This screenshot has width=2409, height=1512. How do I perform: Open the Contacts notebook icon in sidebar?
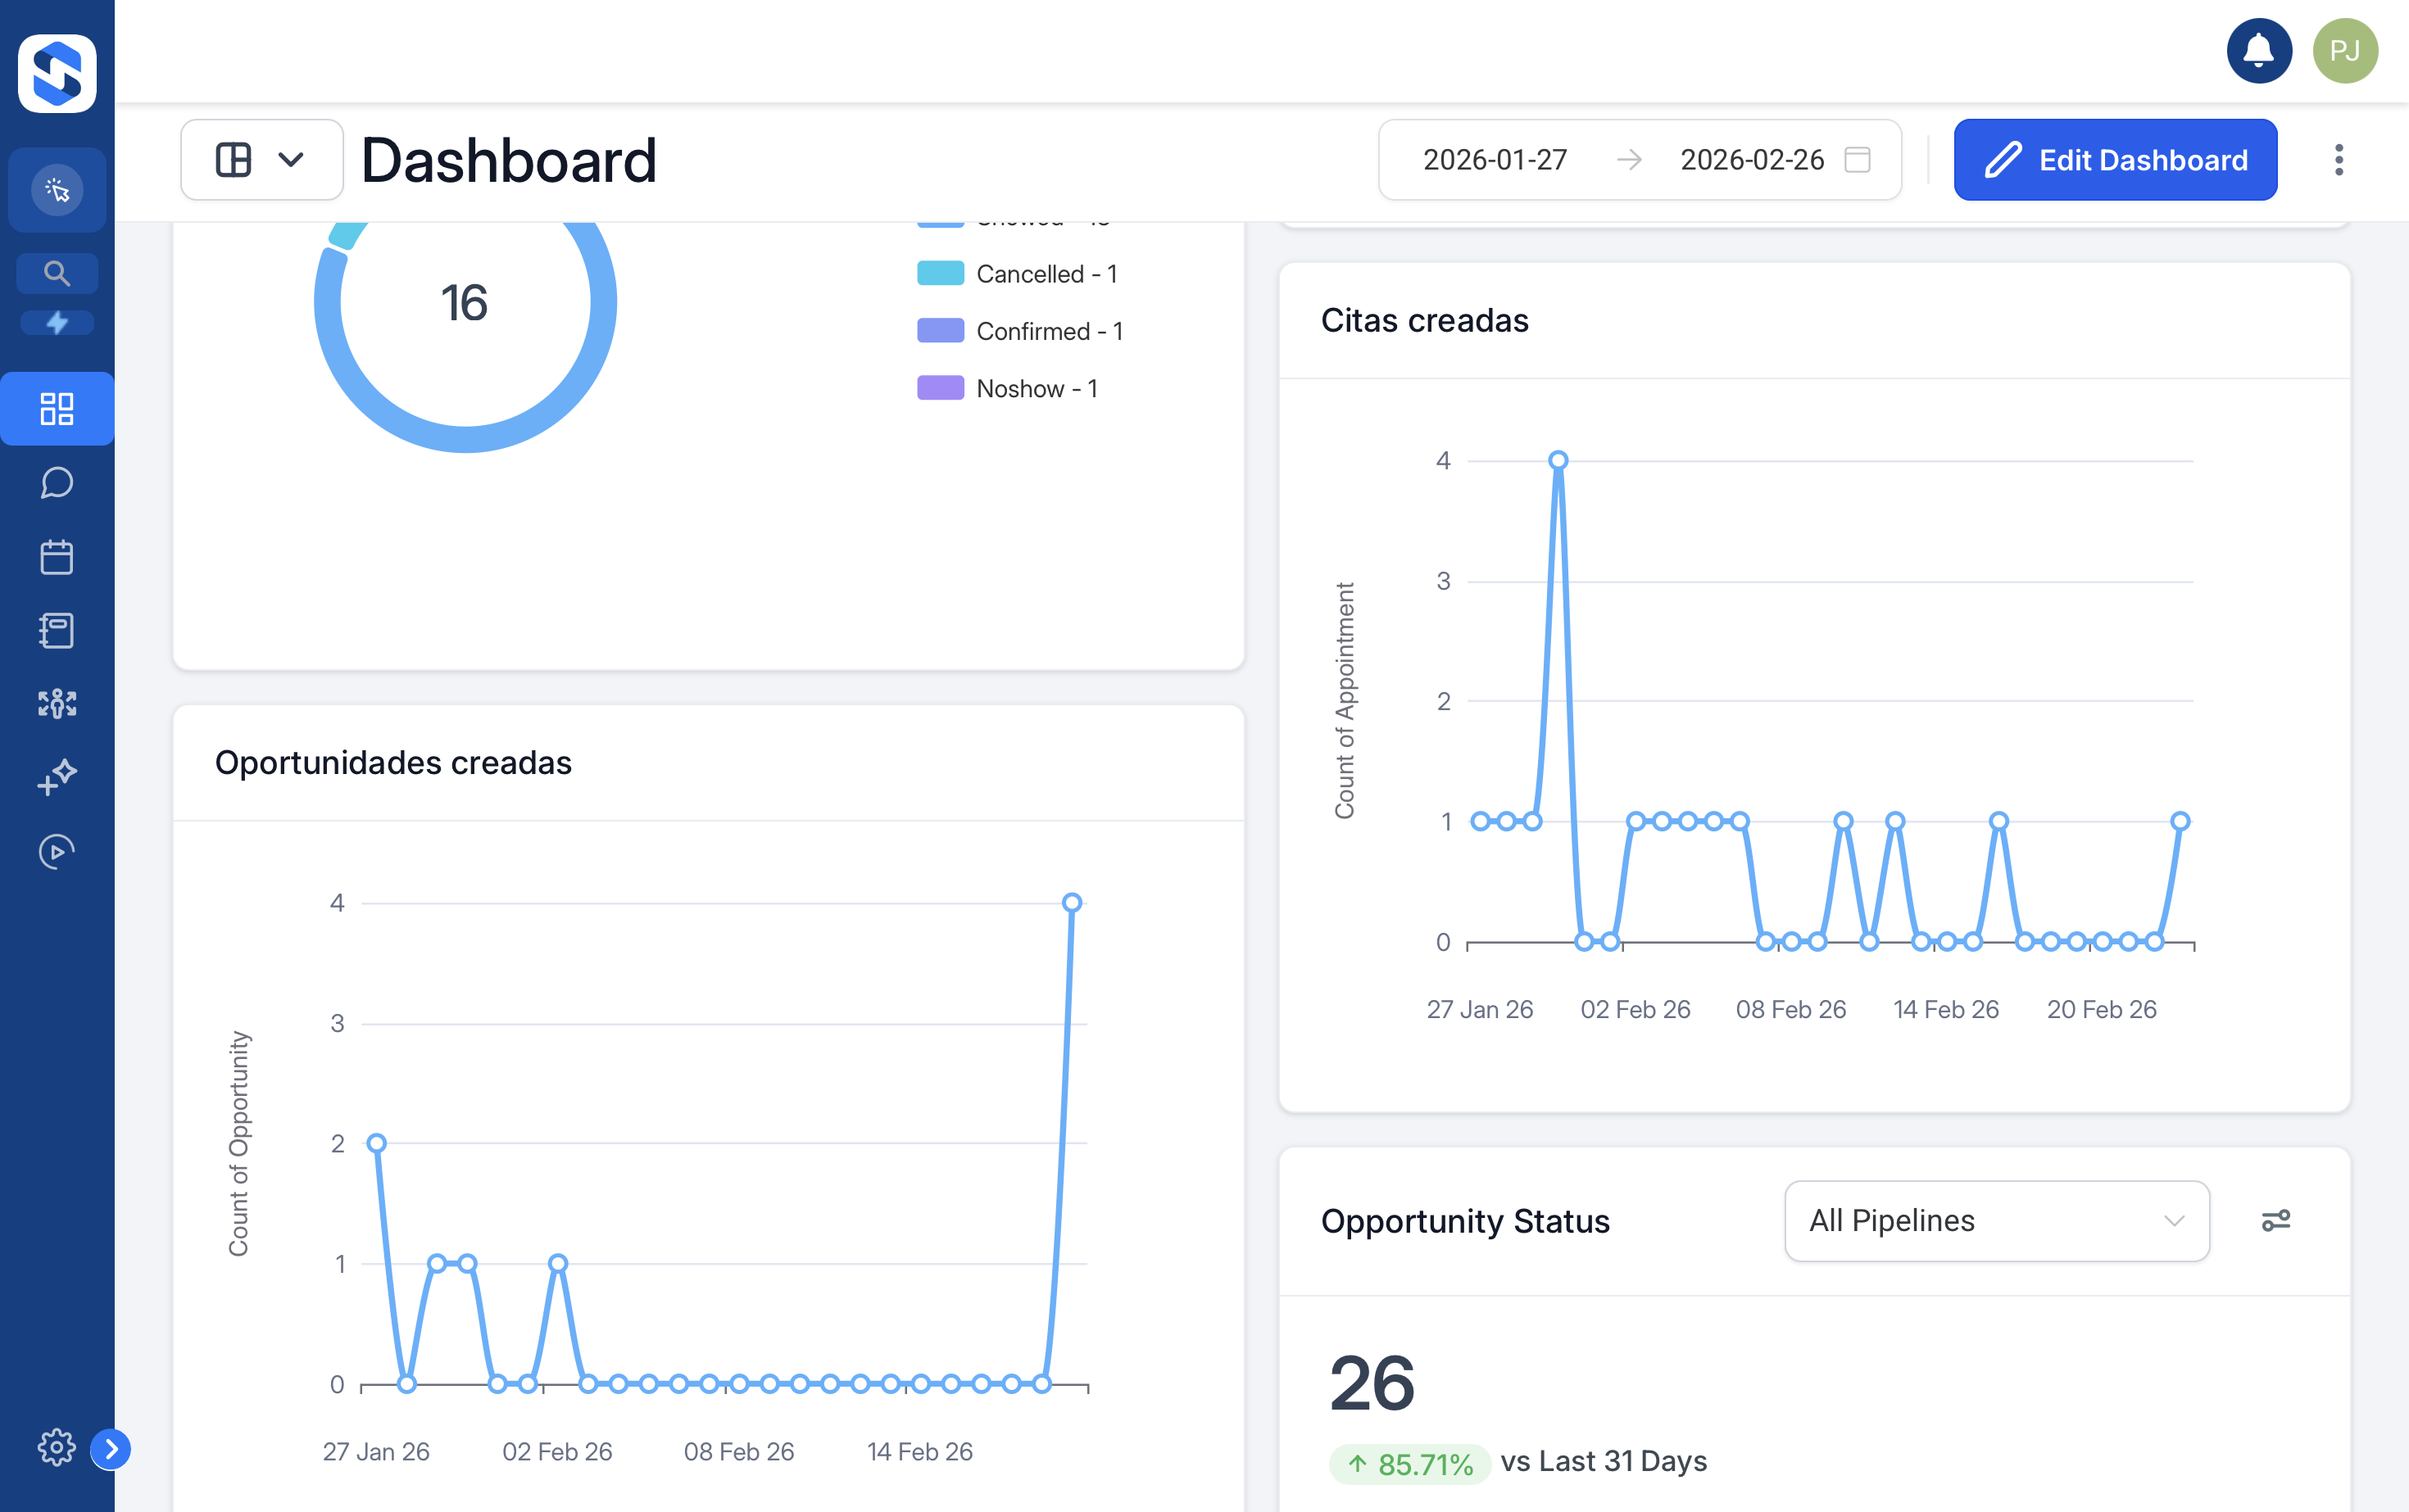pos(57,630)
